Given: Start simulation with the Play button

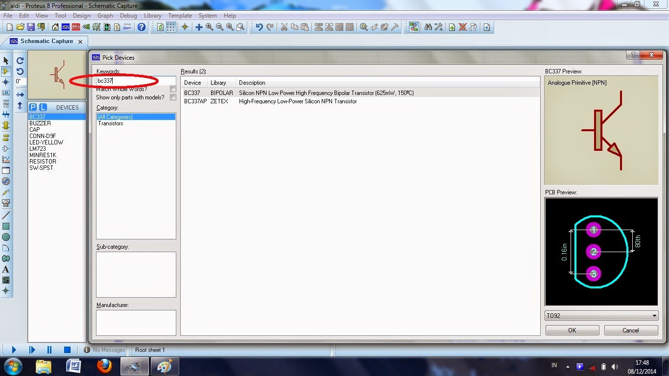Looking at the screenshot, I should (x=14, y=350).
